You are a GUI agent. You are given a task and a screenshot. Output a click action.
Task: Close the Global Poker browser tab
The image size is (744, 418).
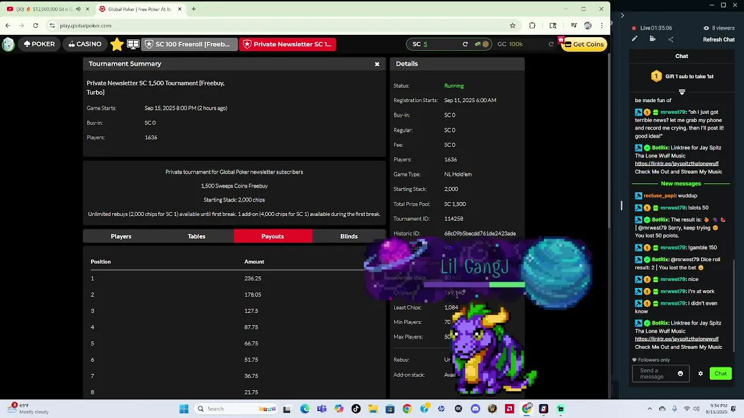[x=180, y=9]
